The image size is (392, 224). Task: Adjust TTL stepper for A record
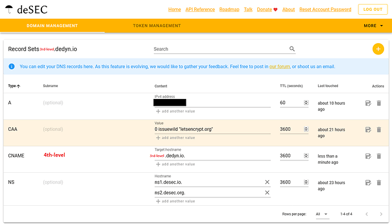tap(306, 102)
